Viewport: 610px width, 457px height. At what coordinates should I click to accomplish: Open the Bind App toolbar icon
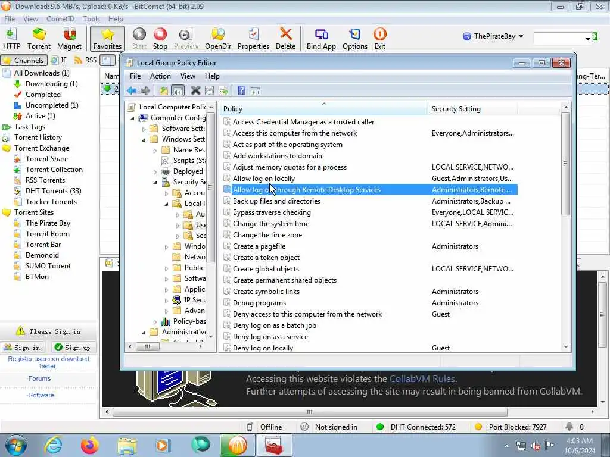pos(321,39)
